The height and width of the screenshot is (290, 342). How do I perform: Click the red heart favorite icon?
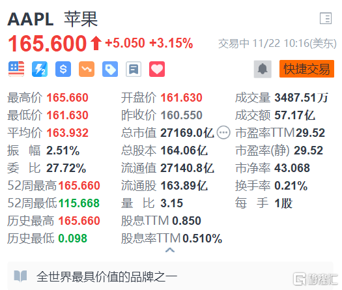[x=157, y=69]
